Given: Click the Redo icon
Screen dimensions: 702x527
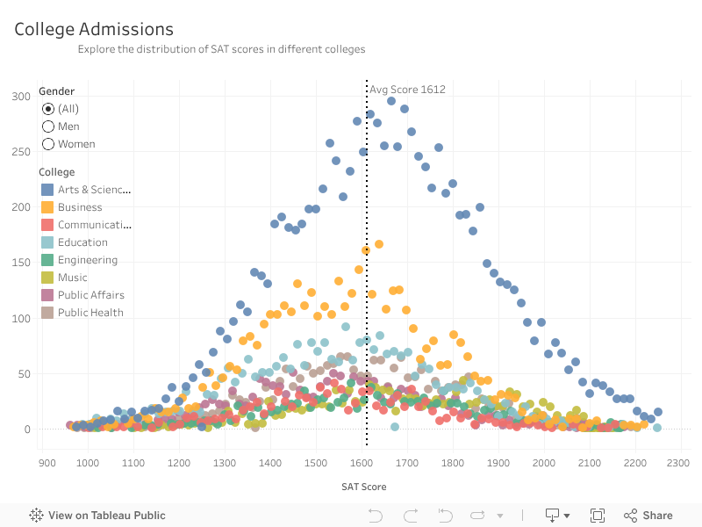Looking at the screenshot, I should 409,515.
